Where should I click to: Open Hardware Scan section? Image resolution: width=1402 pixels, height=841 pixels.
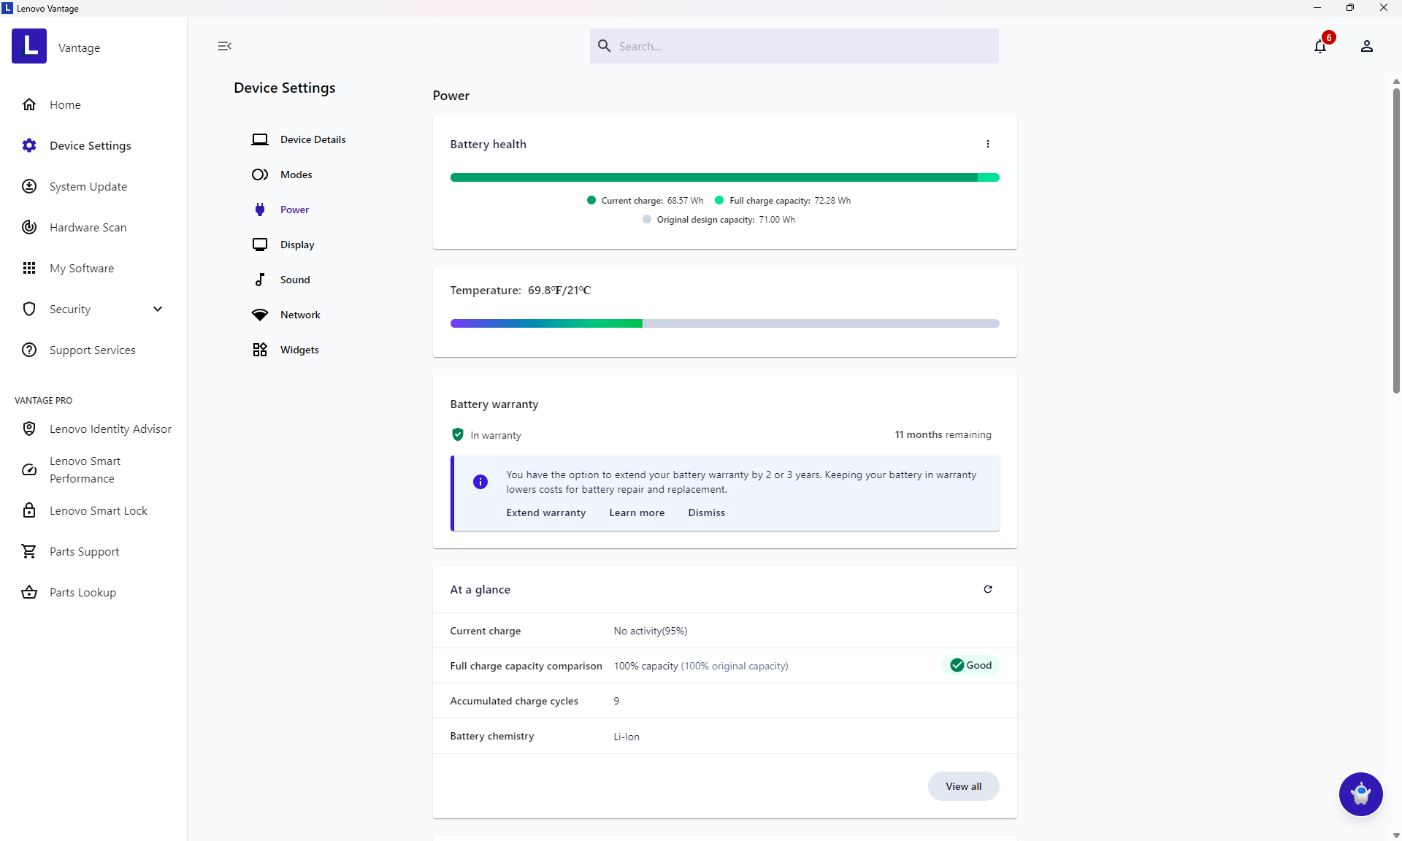(88, 227)
